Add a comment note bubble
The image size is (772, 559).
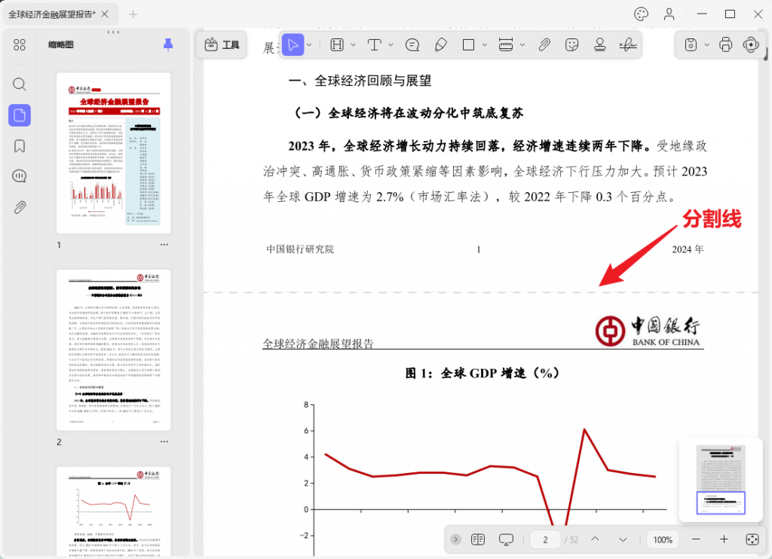tap(412, 44)
